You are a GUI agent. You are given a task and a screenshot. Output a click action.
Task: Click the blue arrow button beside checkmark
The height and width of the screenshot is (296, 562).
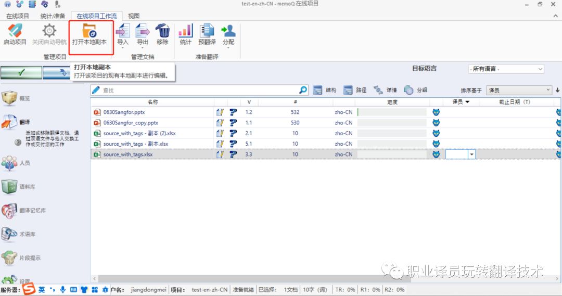coord(57,72)
